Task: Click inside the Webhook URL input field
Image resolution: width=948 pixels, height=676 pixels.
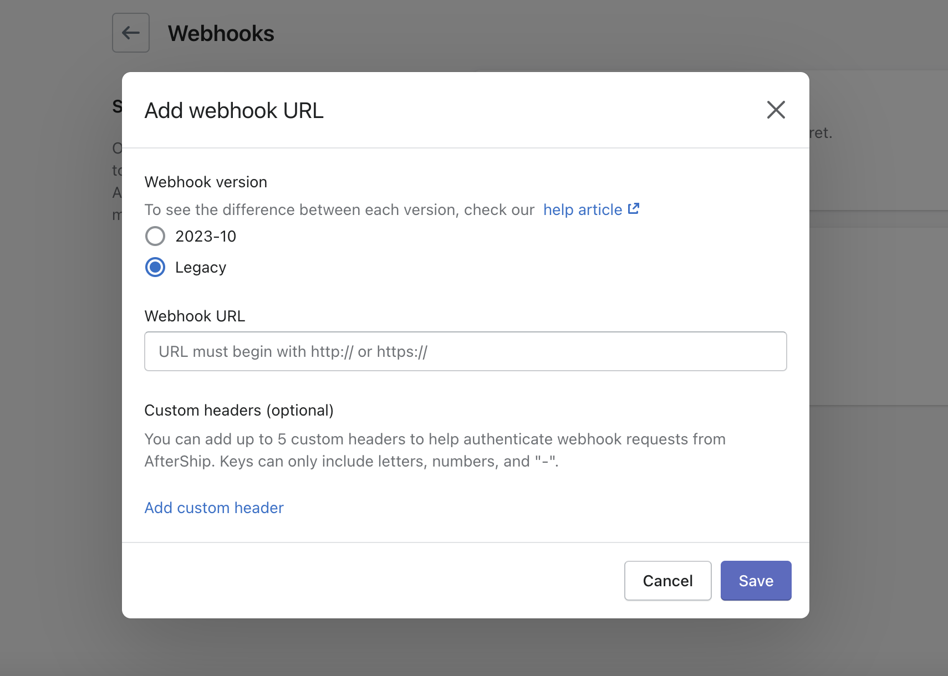Action: [x=465, y=351]
